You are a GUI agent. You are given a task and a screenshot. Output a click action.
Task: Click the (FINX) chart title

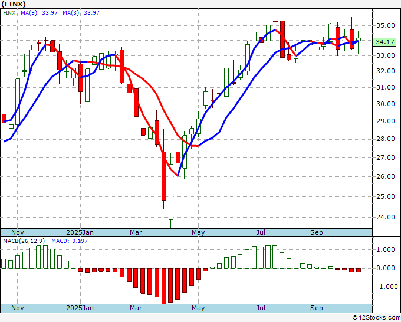pyautogui.click(x=14, y=4)
